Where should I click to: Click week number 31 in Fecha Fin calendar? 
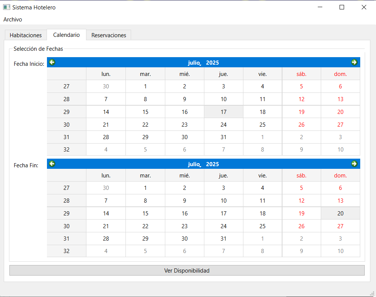click(x=66, y=239)
